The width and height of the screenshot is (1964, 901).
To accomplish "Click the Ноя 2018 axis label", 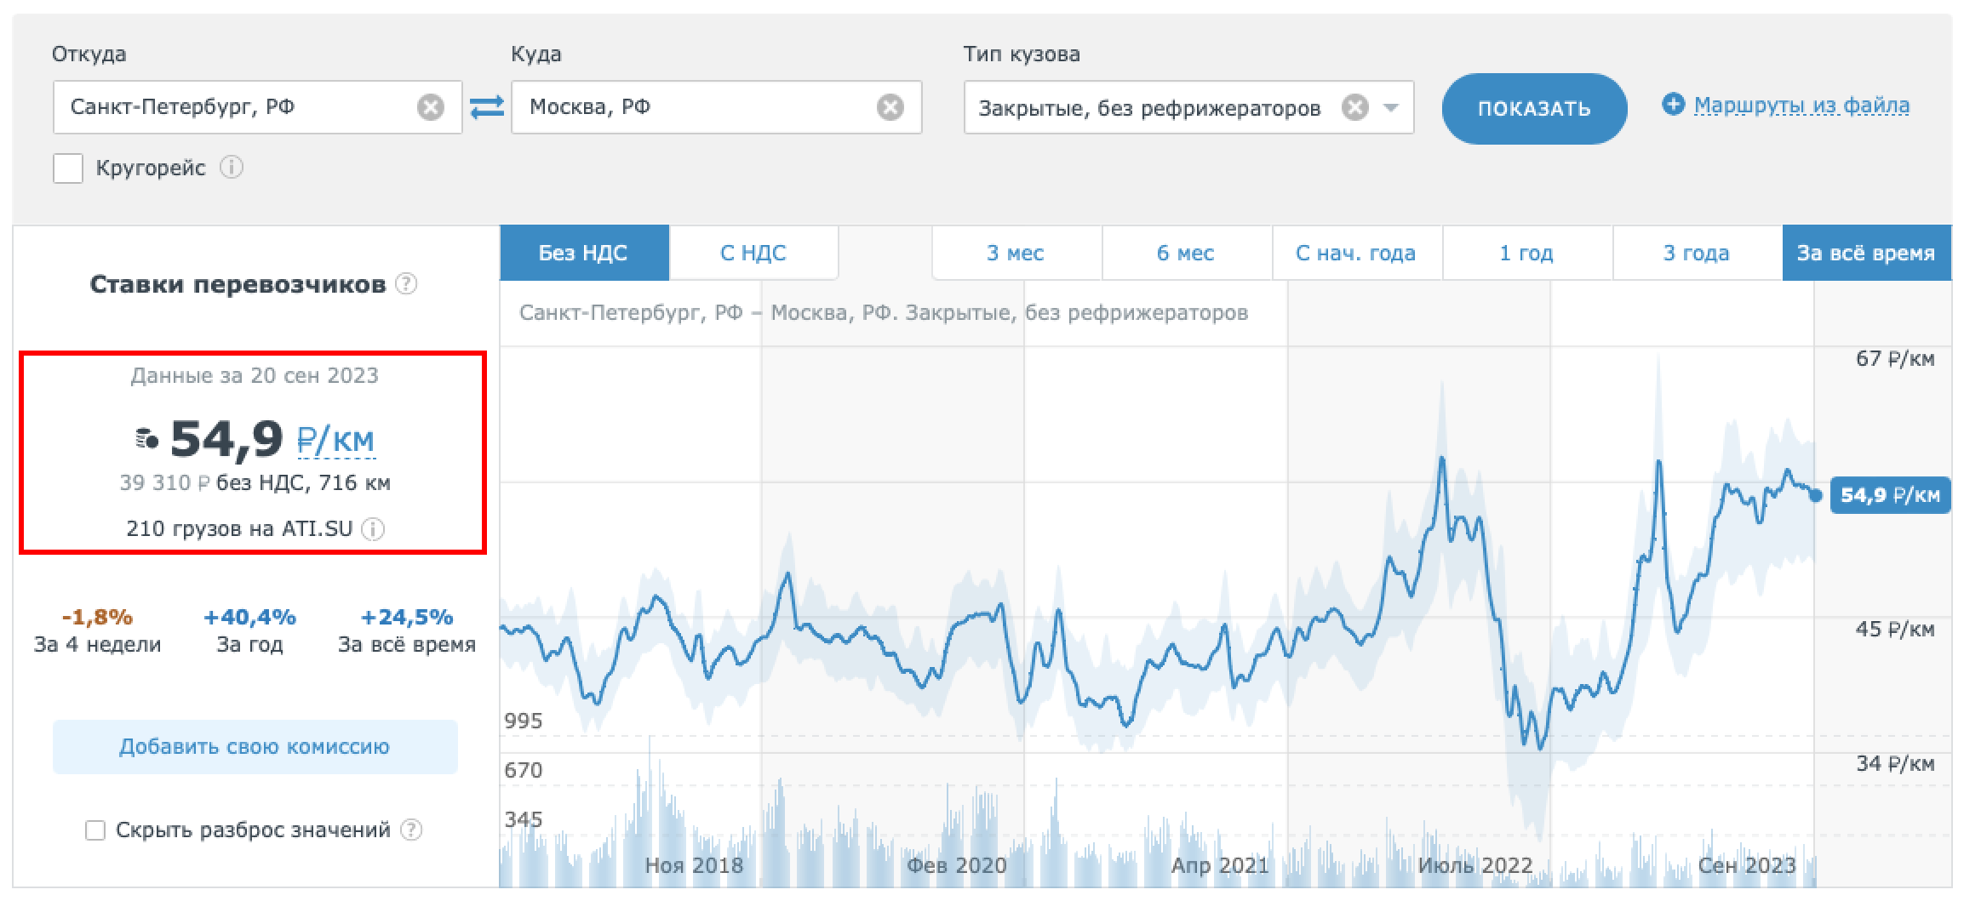I will point(694,866).
